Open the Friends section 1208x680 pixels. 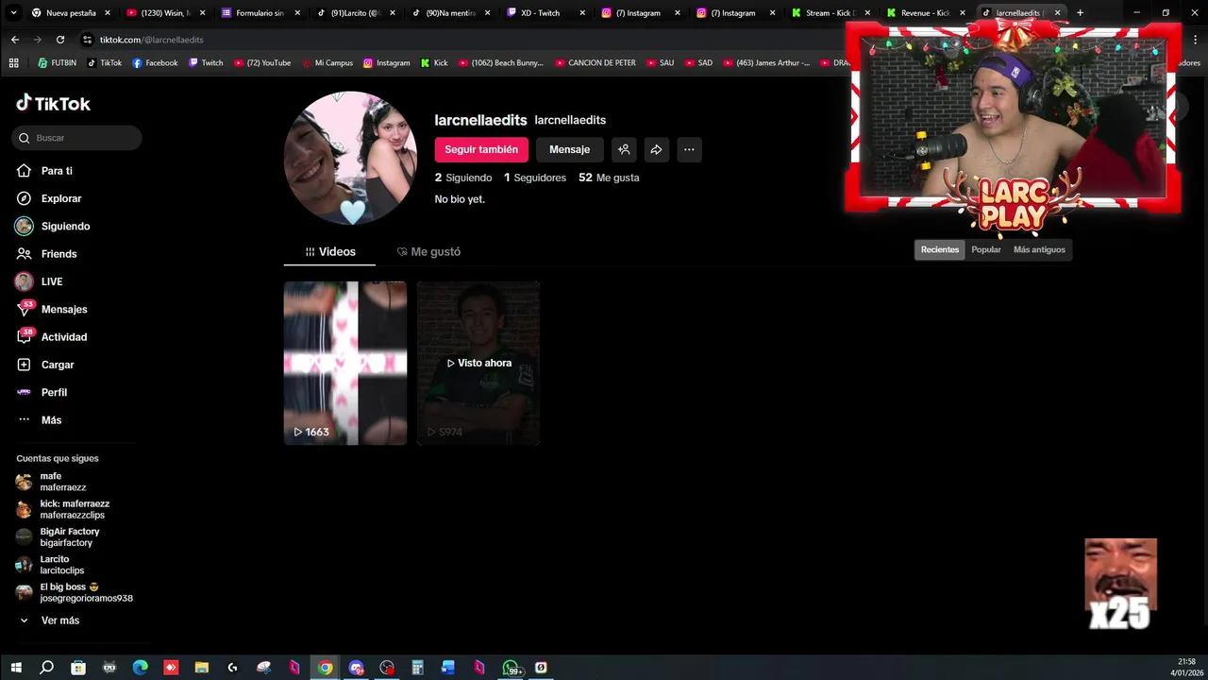point(59,254)
